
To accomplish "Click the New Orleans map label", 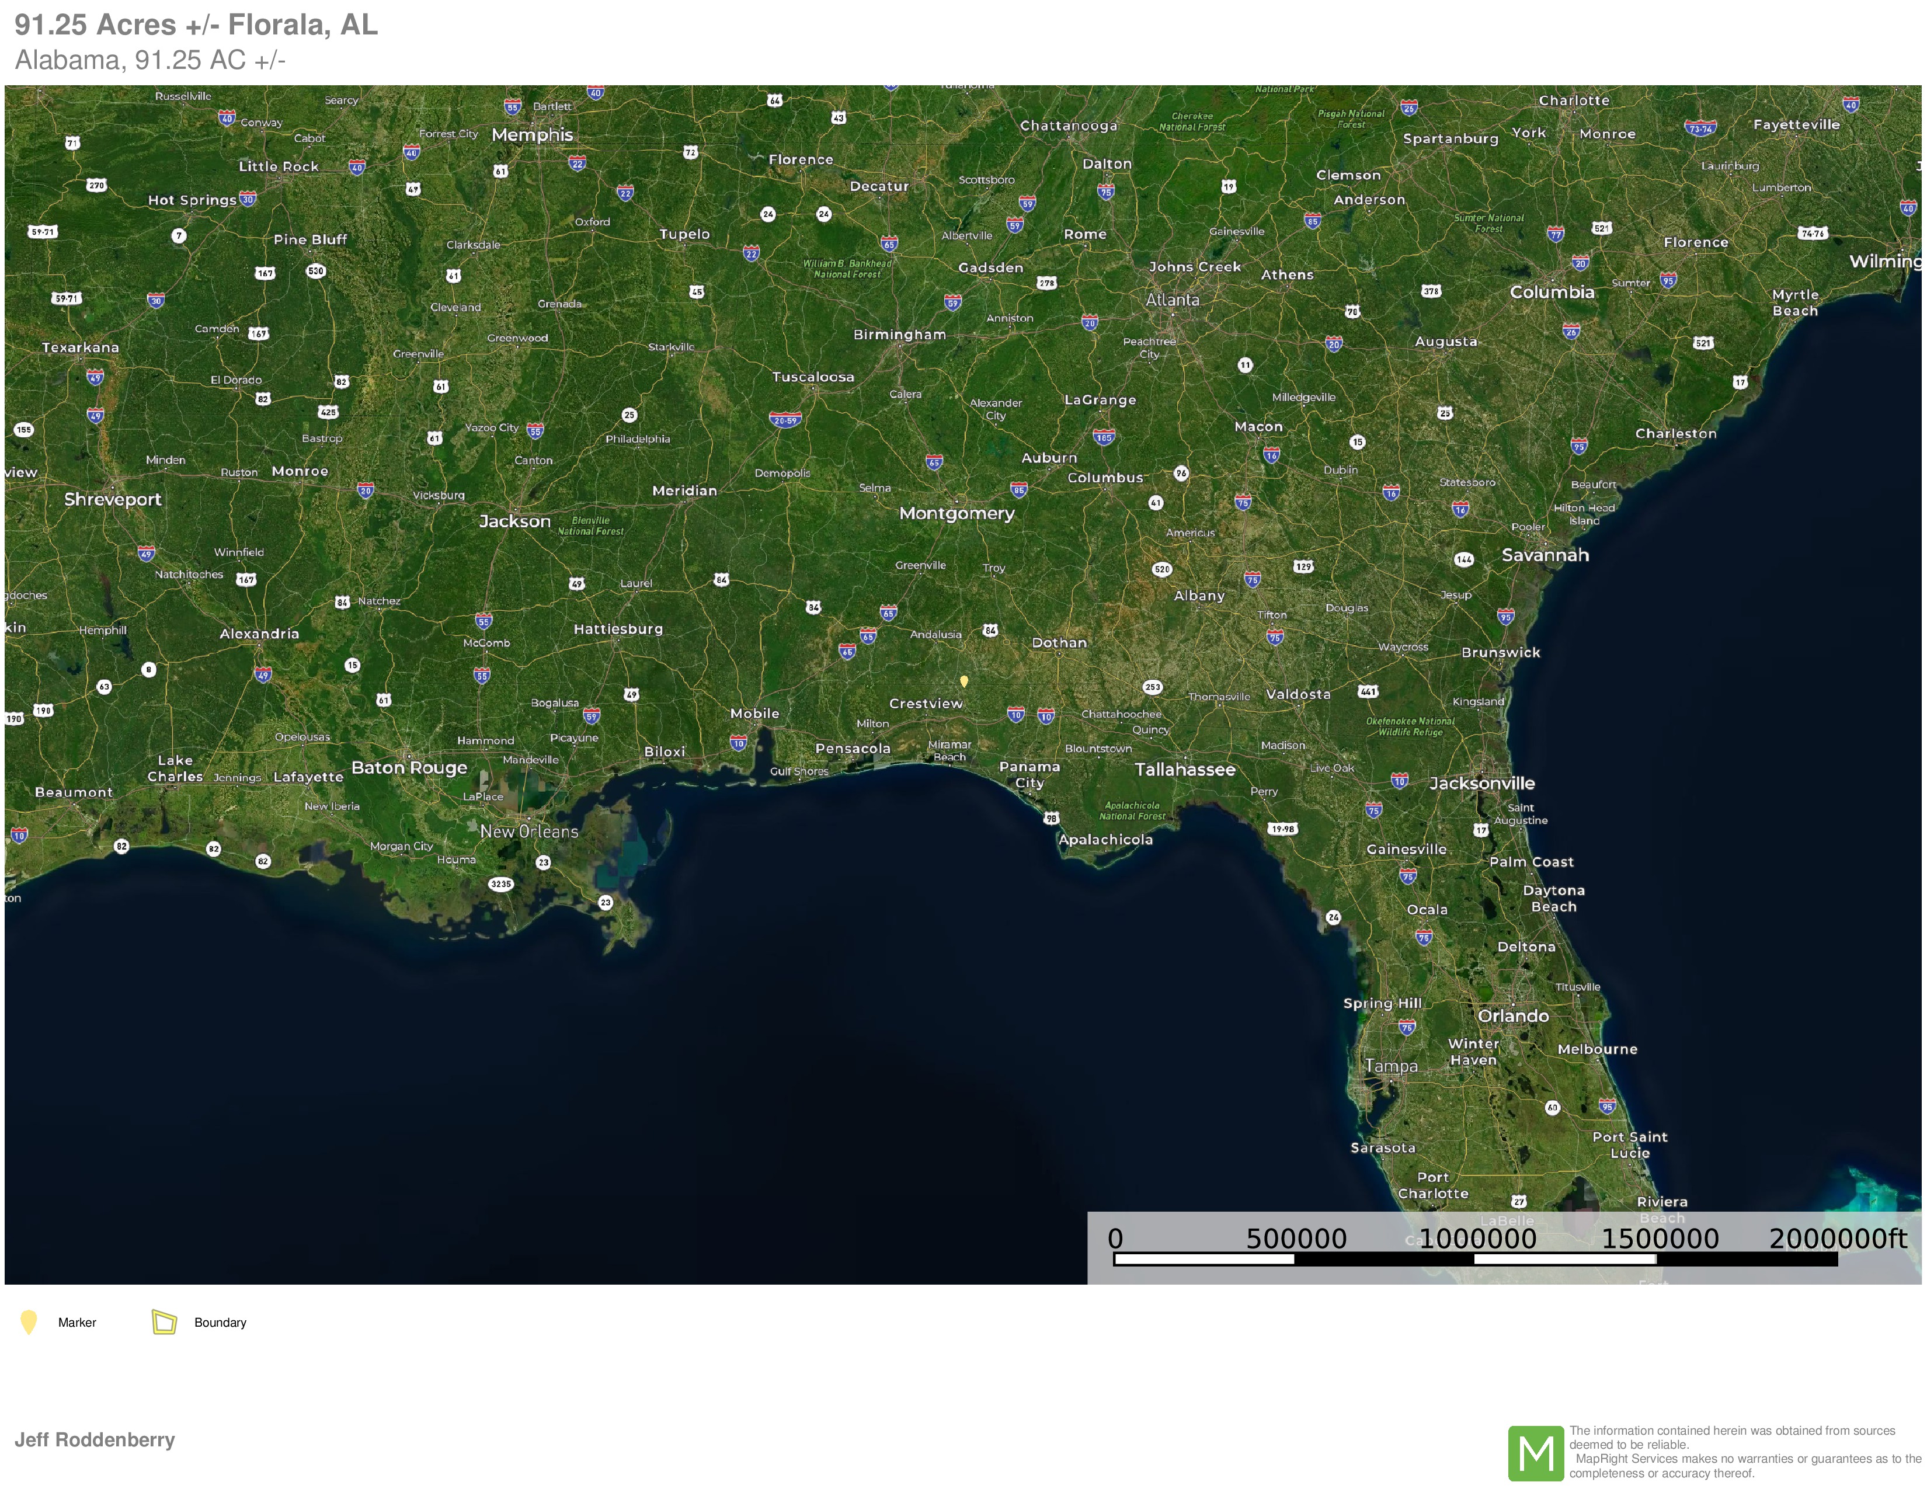I will click(x=528, y=831).
